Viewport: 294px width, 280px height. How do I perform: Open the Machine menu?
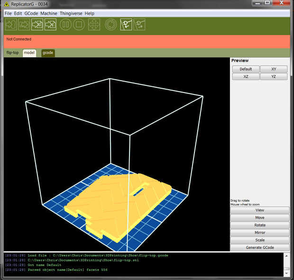49,13
